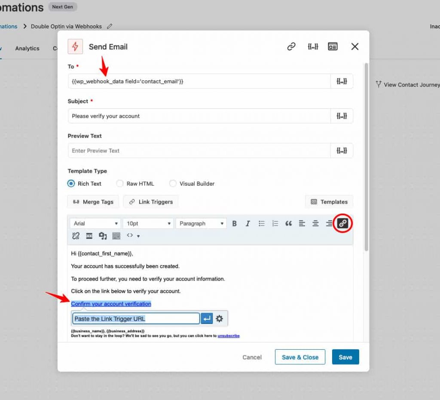440x400 pixels.
Task: Focus the To email field
Action: (199, 81)
